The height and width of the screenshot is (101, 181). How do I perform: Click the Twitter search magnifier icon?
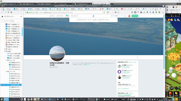125,16
